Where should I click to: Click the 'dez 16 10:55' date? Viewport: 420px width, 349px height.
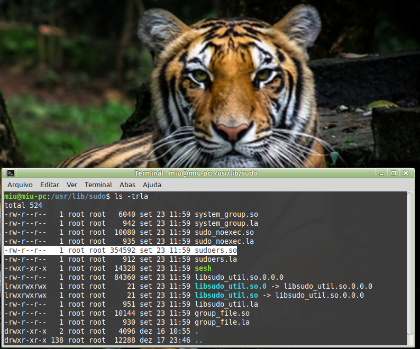click(165, 332)
